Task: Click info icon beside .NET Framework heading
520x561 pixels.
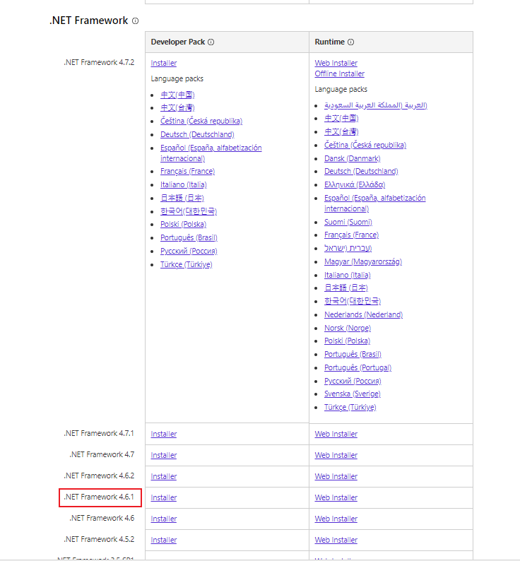Action: 135,21
